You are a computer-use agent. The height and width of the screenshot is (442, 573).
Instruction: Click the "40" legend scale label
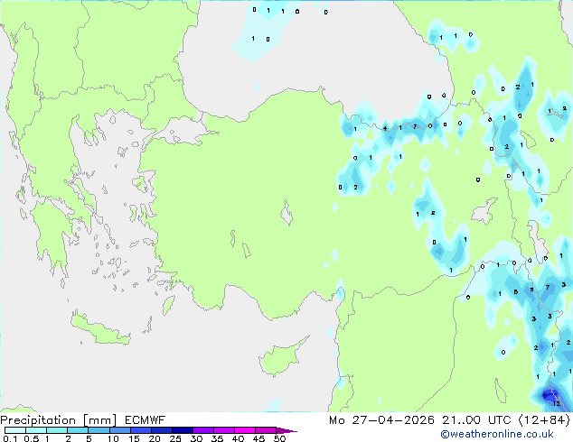(238, 438)
